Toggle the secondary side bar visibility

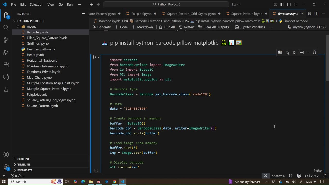coord(296,4)
